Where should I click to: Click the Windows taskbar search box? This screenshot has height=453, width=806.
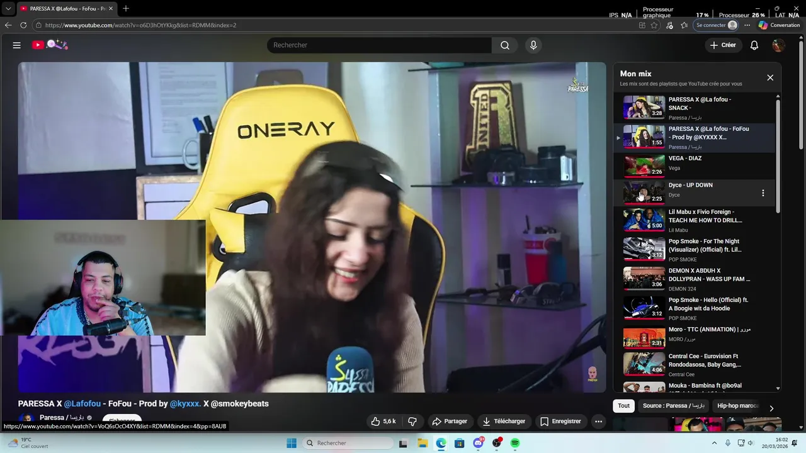point(348,443)
